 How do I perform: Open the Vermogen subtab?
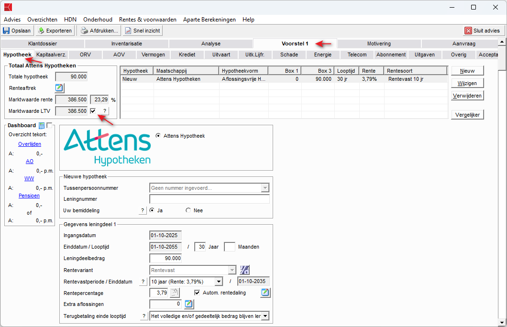(x=153, y=54)
